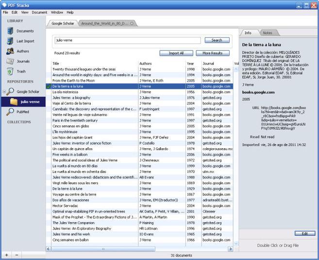This screenshot has width=319, height=260.
Task: Sort results by Title column header
Action: click(95, 64)
